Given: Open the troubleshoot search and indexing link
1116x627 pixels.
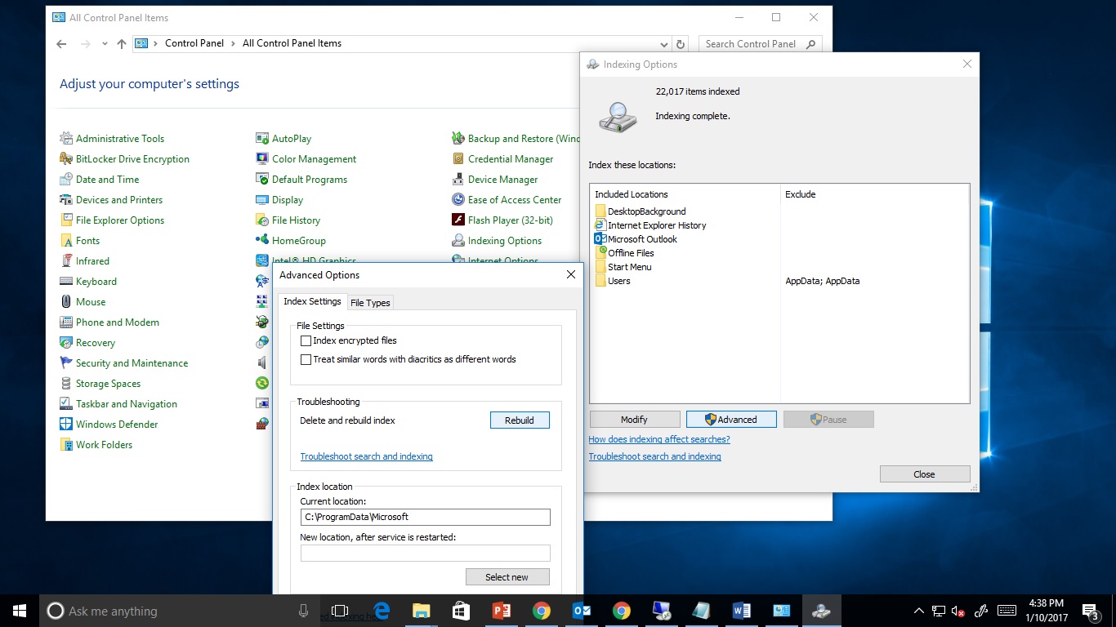Looking at the screenshot, I should 366,456.
